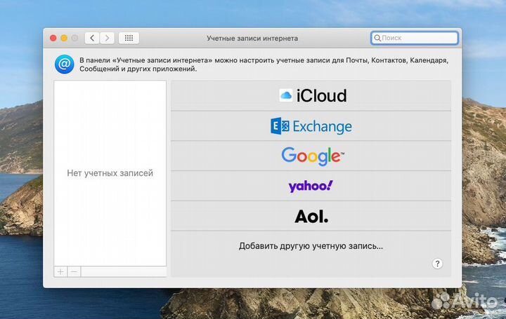The width and height of the screenshot is (506, 319).
Task: Choose the yahoo! account type
Action: [x=311, y=186]
